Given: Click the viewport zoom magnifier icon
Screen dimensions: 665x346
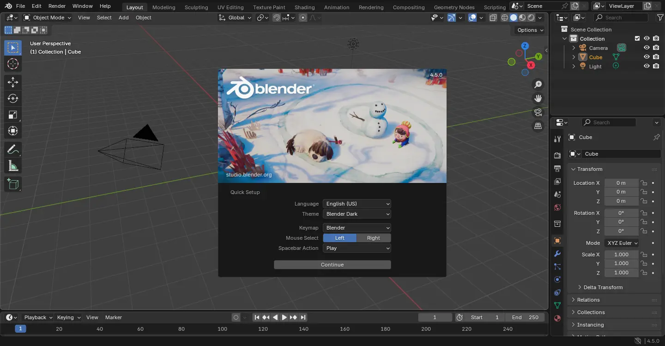Looking at the screenshot, I should [538, 85].
